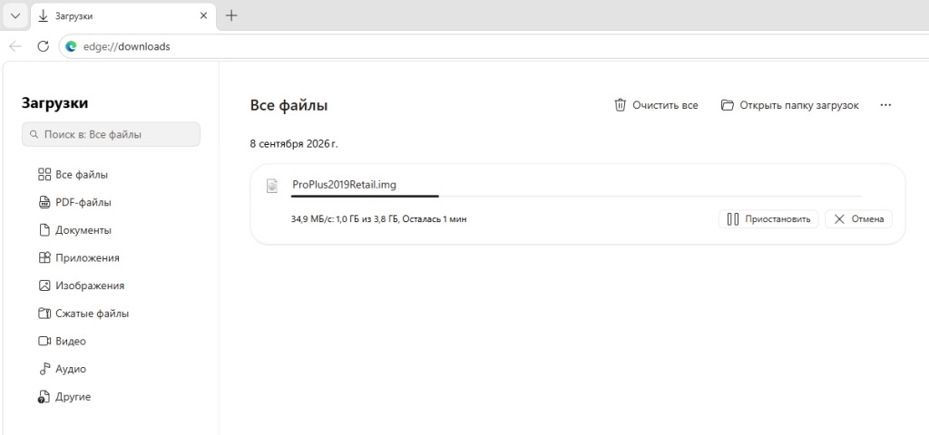Select Аудио category in sidebar
Image resolution: width=929 pixels, height=435 pixels.
point(63,369)
